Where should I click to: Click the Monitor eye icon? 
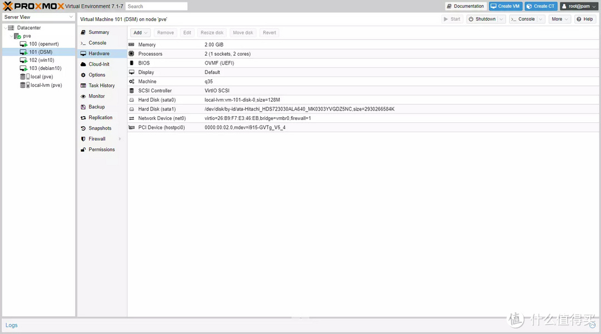coord(83,96)
